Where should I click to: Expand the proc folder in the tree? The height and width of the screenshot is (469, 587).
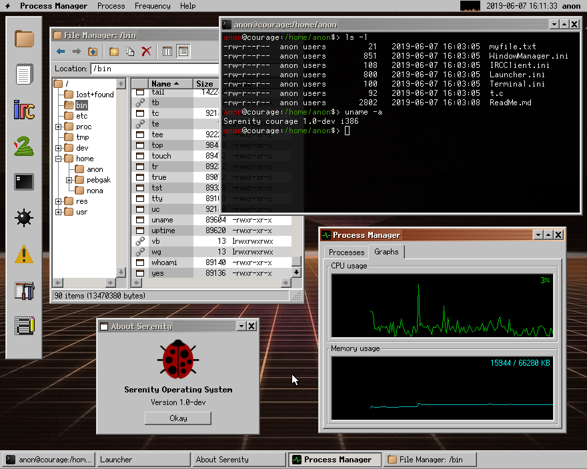tap(59, 127)
